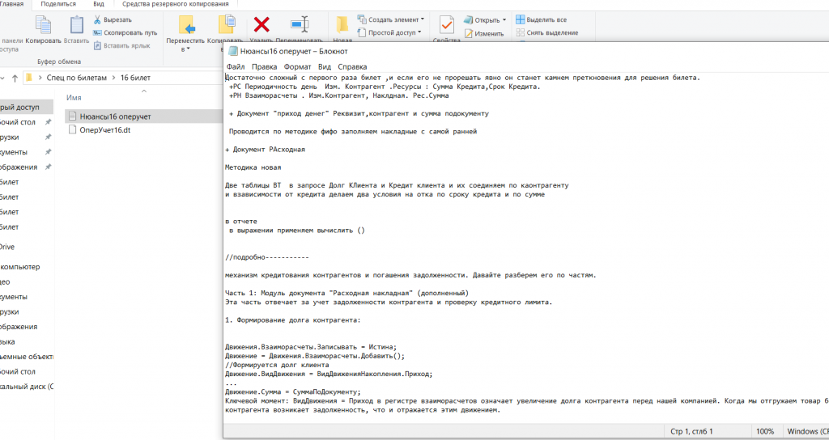Open Desktop (Рабочий стол) pinned in Quick access

(18, 122)
